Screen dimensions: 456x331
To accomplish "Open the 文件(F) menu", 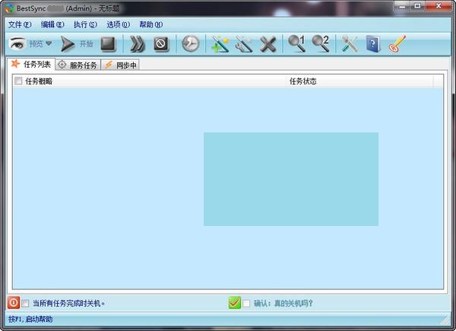I will coord(20,25).
